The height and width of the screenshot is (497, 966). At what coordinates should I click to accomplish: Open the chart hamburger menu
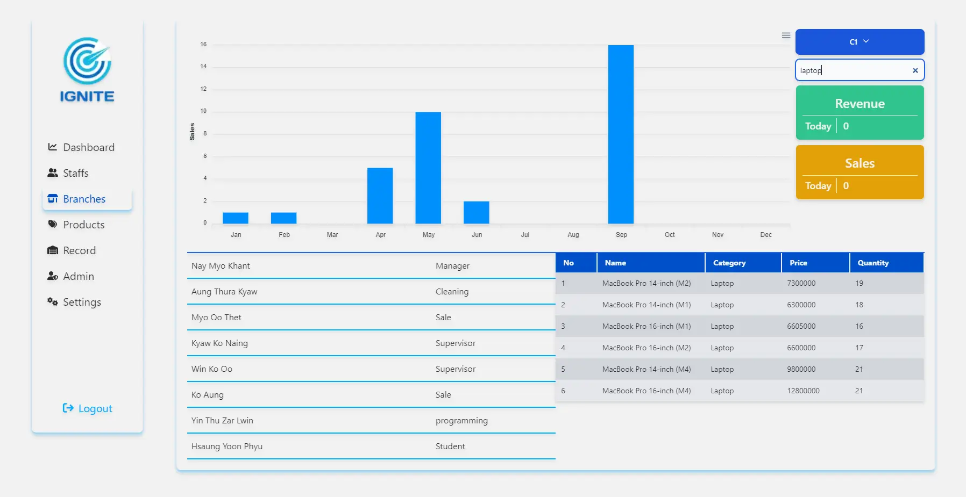pos(786,35)
